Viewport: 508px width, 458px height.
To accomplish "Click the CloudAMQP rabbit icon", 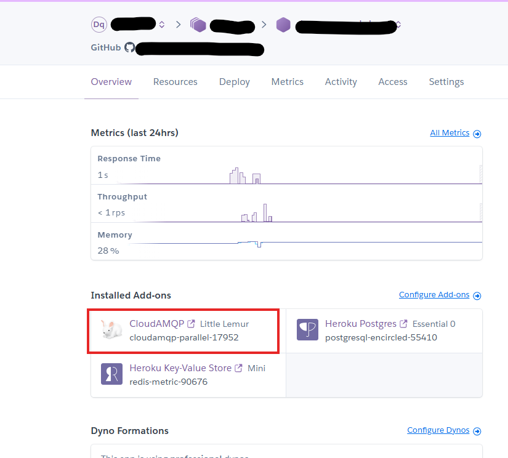I will click(111, 331).
